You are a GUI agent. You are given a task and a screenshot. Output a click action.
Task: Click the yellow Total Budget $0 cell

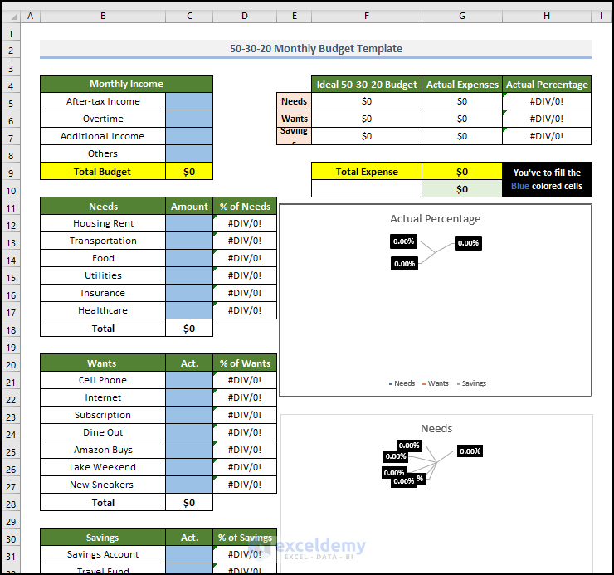[189, 172]
